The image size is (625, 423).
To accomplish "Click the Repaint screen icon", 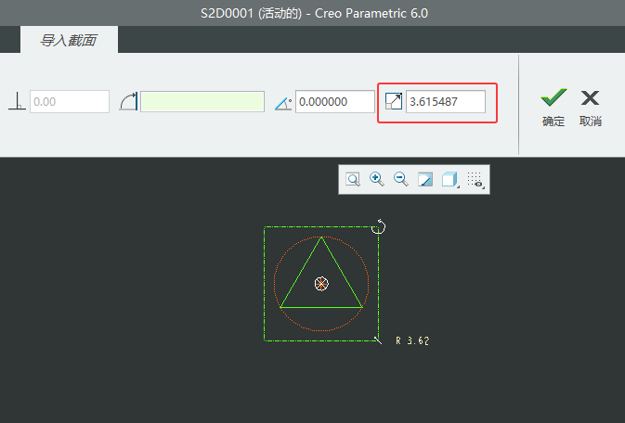I will tap(425, 179).
